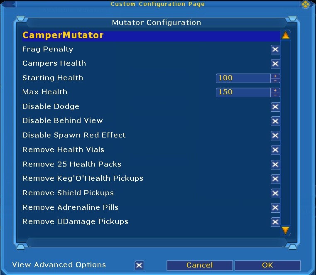The image size is (316, 275).
Task: Toggle Remove Adrenaline Pills checkbox
Action: [275, 208]
